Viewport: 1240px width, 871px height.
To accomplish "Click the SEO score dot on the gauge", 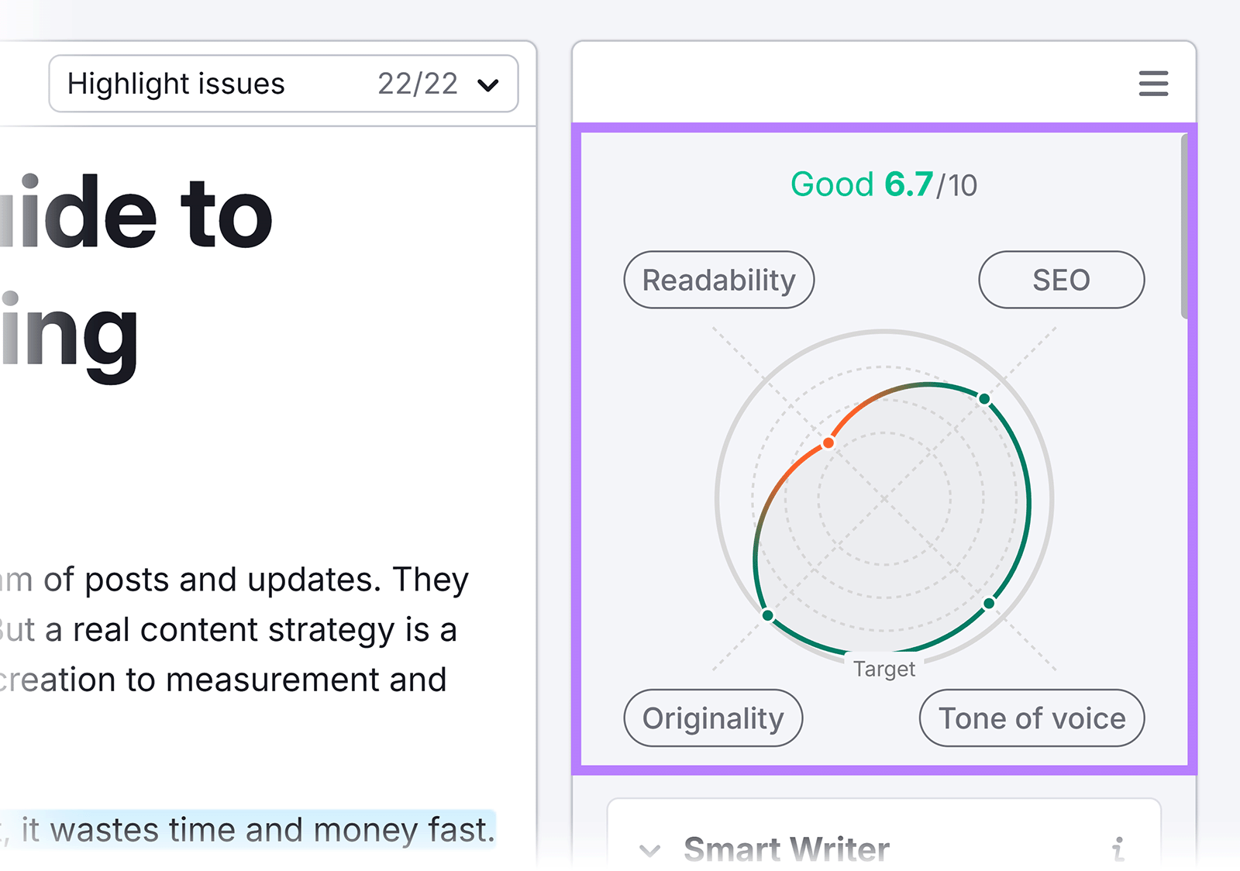I will pos(984,398).
